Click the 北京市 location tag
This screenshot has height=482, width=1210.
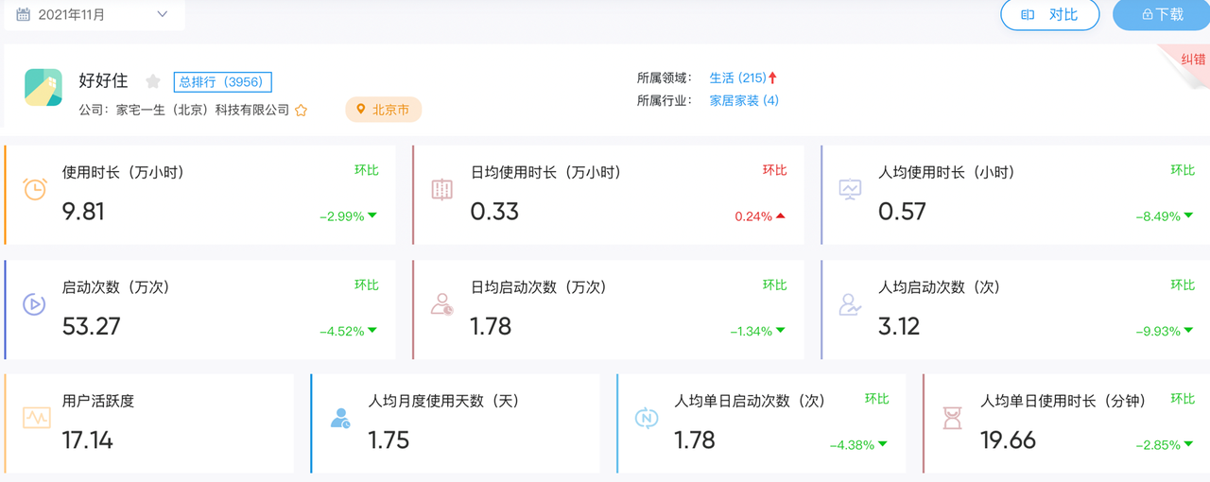383,110
